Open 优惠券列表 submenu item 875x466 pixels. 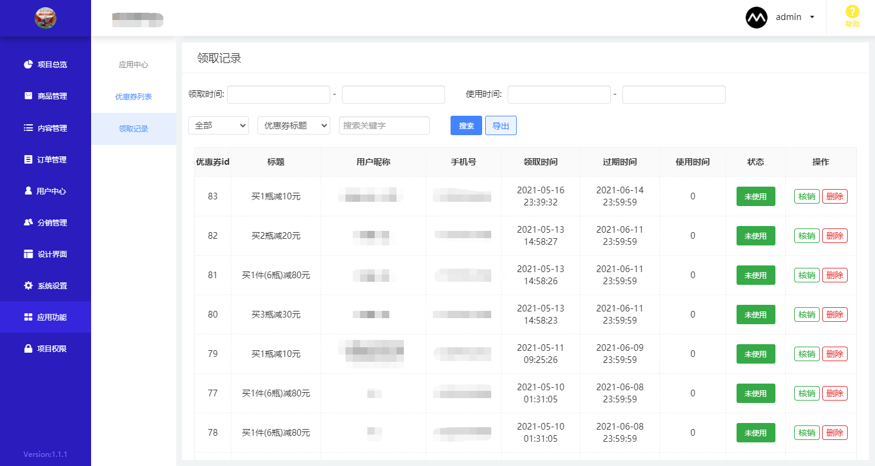click(134, 97)
